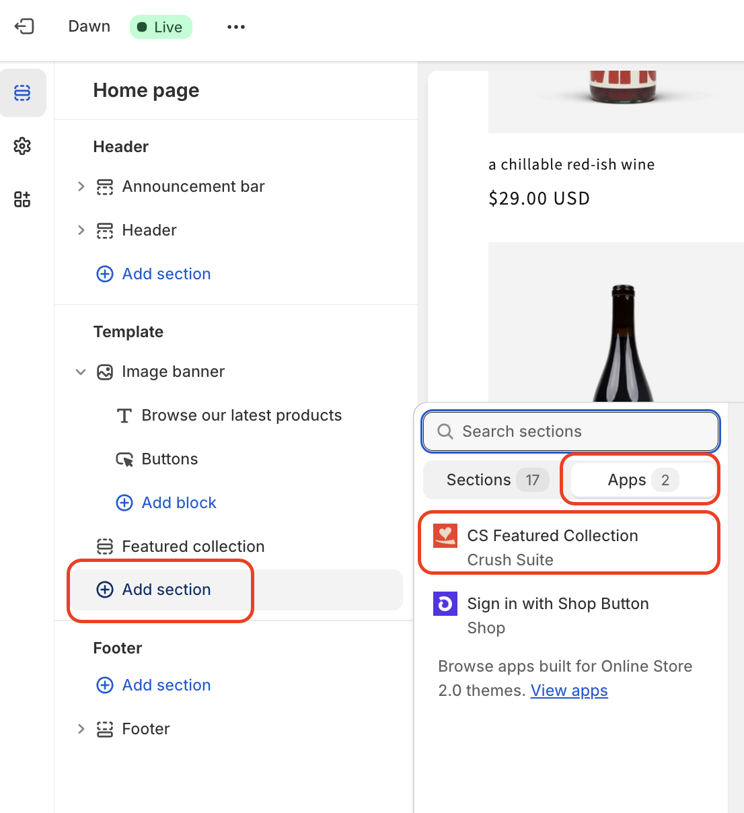Viewport: 744px width, 813px height.
Task: Click the magnifier icon in search box
Action: (445, 431)
